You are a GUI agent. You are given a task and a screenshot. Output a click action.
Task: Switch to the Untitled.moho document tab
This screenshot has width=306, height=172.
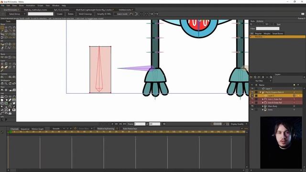coord(125,10)
